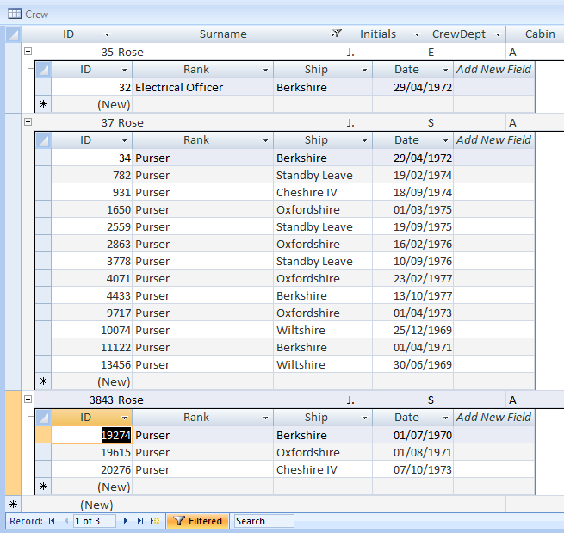Select row selector for record ID 782
The height and width of the screenshot is (533, 564).
44,175
